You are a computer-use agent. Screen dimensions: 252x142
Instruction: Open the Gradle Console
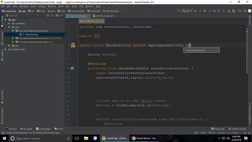237,129
